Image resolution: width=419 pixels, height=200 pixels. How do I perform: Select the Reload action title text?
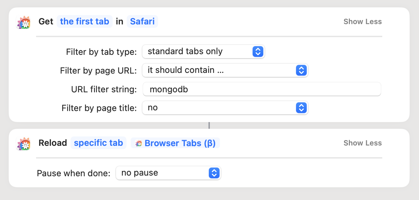click(x=53, y=143)
